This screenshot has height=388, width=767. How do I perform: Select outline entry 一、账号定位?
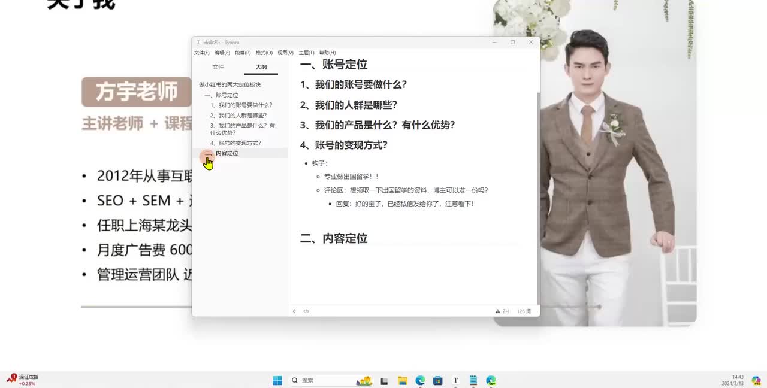[221, 95]
